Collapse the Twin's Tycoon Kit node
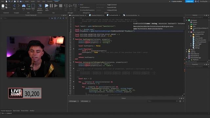 click(189, 32)
